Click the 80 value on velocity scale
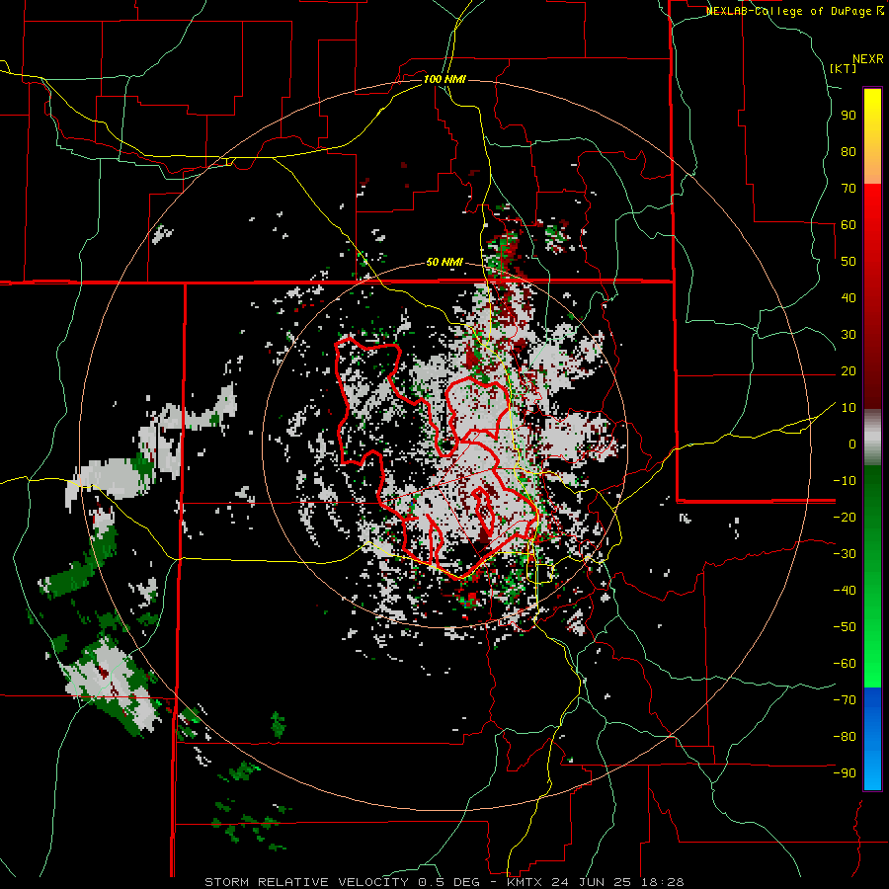889x889 pixels. point(849,151)
